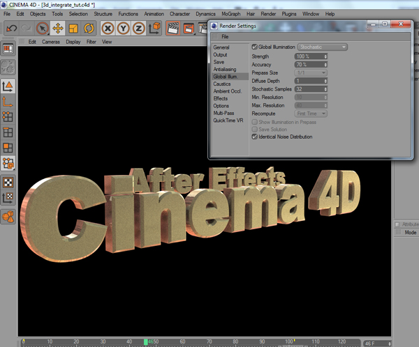This screenshot has width=419, height=347.
Task: Toggle the X axis lock
Action: (108, 29)
